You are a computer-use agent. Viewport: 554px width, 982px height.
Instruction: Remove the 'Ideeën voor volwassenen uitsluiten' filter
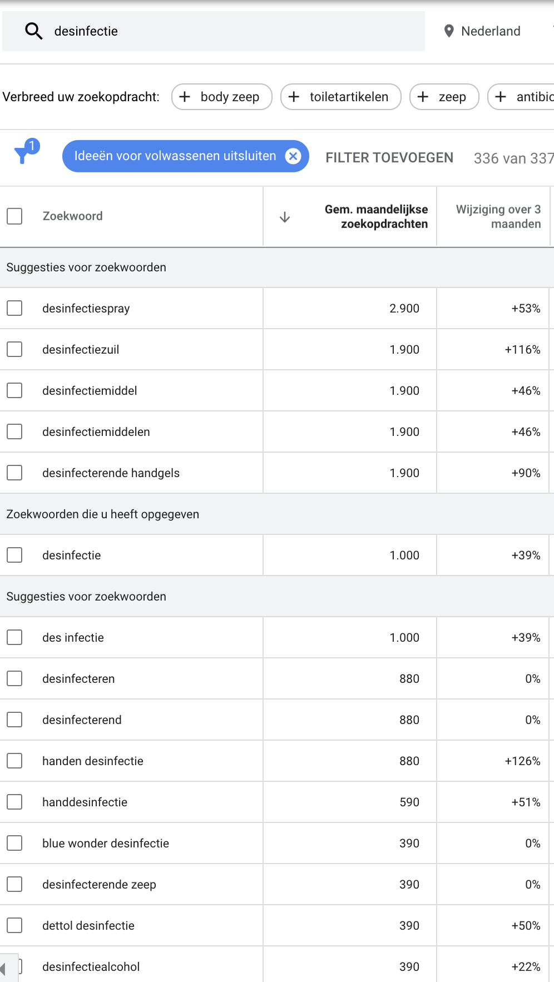coord(293,156)
